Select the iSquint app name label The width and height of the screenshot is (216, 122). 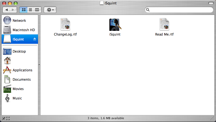(115, 34)
